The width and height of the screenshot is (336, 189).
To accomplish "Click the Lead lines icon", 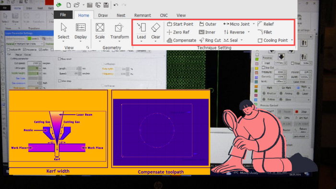I will (142, 27).
